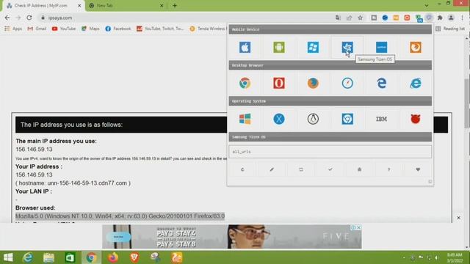This screenshot has height=264, width=470.
Task: Select the Check IP Address tab
Action: point(43,6)
